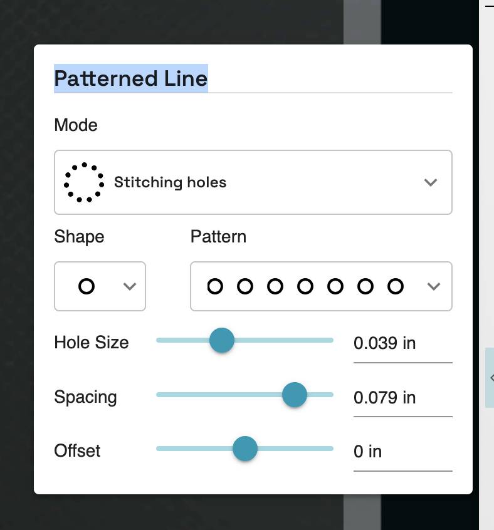This screenshot has height=530, width=494.
Task: Click the Patterned Line heading
Action: (x=130, y=78)
